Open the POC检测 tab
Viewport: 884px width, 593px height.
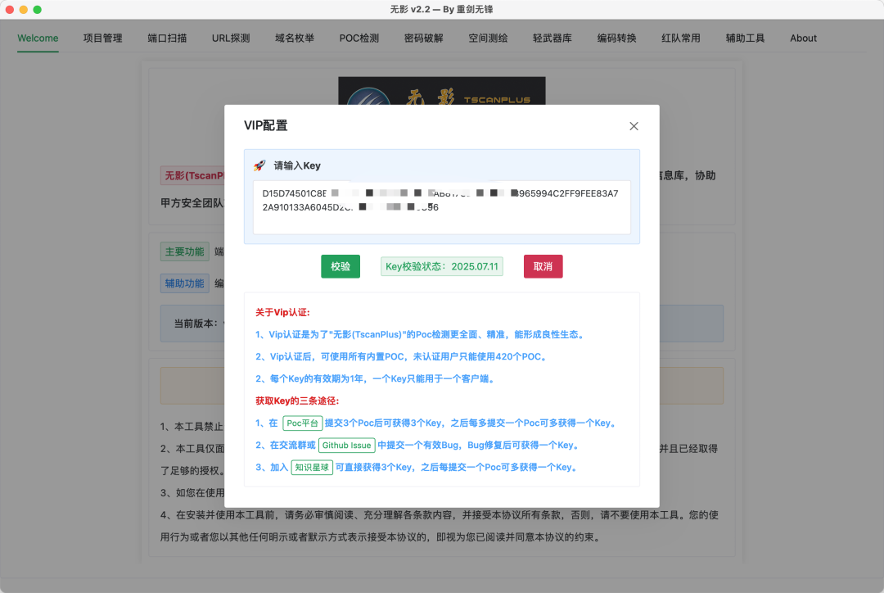pos(359,38)
